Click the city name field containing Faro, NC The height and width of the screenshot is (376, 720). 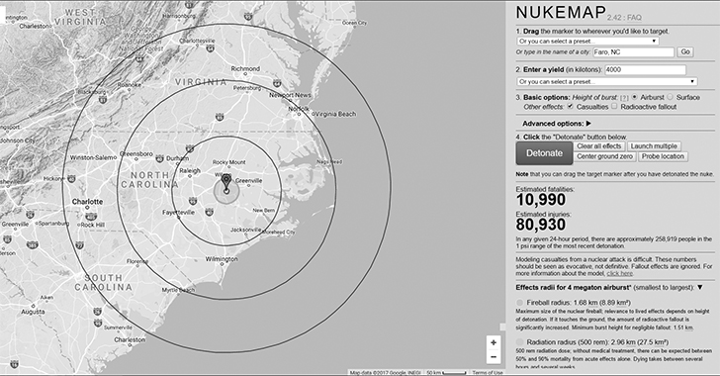633,51
